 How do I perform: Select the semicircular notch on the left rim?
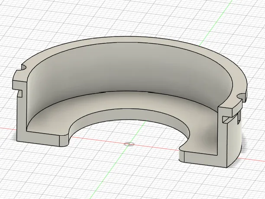(24, 68)
